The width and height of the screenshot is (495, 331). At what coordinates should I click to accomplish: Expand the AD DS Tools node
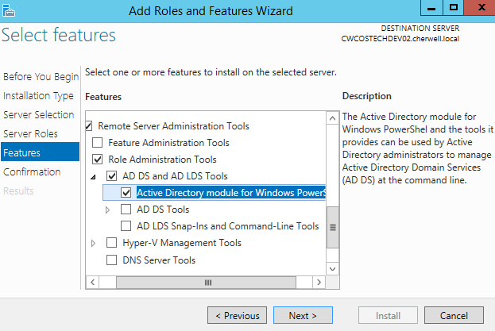pos(107,210)
